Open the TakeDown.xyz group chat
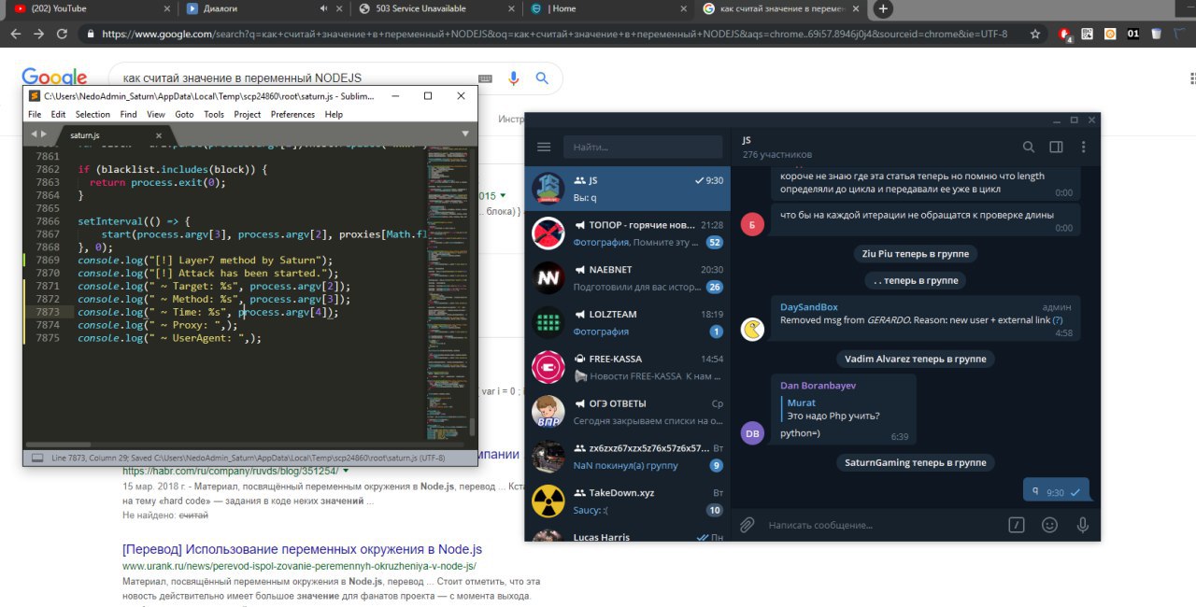This screenshot has width=1196, height=607. tap(627, 501)
